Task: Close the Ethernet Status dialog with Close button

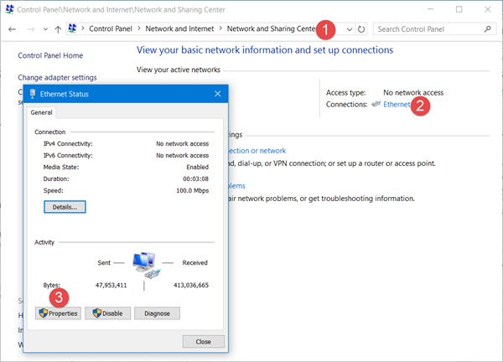Action: coord(203,341)
